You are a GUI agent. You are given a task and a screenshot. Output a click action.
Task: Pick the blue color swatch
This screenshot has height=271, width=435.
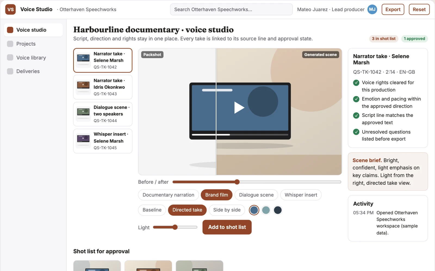click(254, 210)
